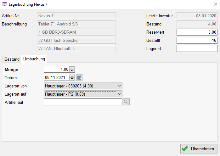Increase Menge with the up spinner arrow
This screenshot has height=156, width=220.
[72, 68]
